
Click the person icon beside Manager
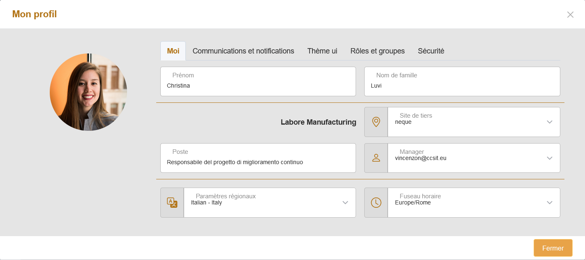point(376,158)
